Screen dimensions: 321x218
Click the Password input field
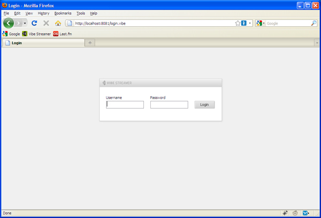tap(169, 105)
